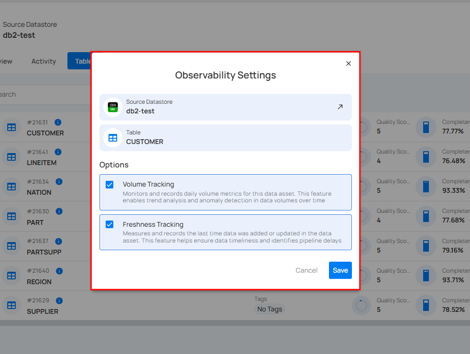Save the observability settings

tap(340, 270)
